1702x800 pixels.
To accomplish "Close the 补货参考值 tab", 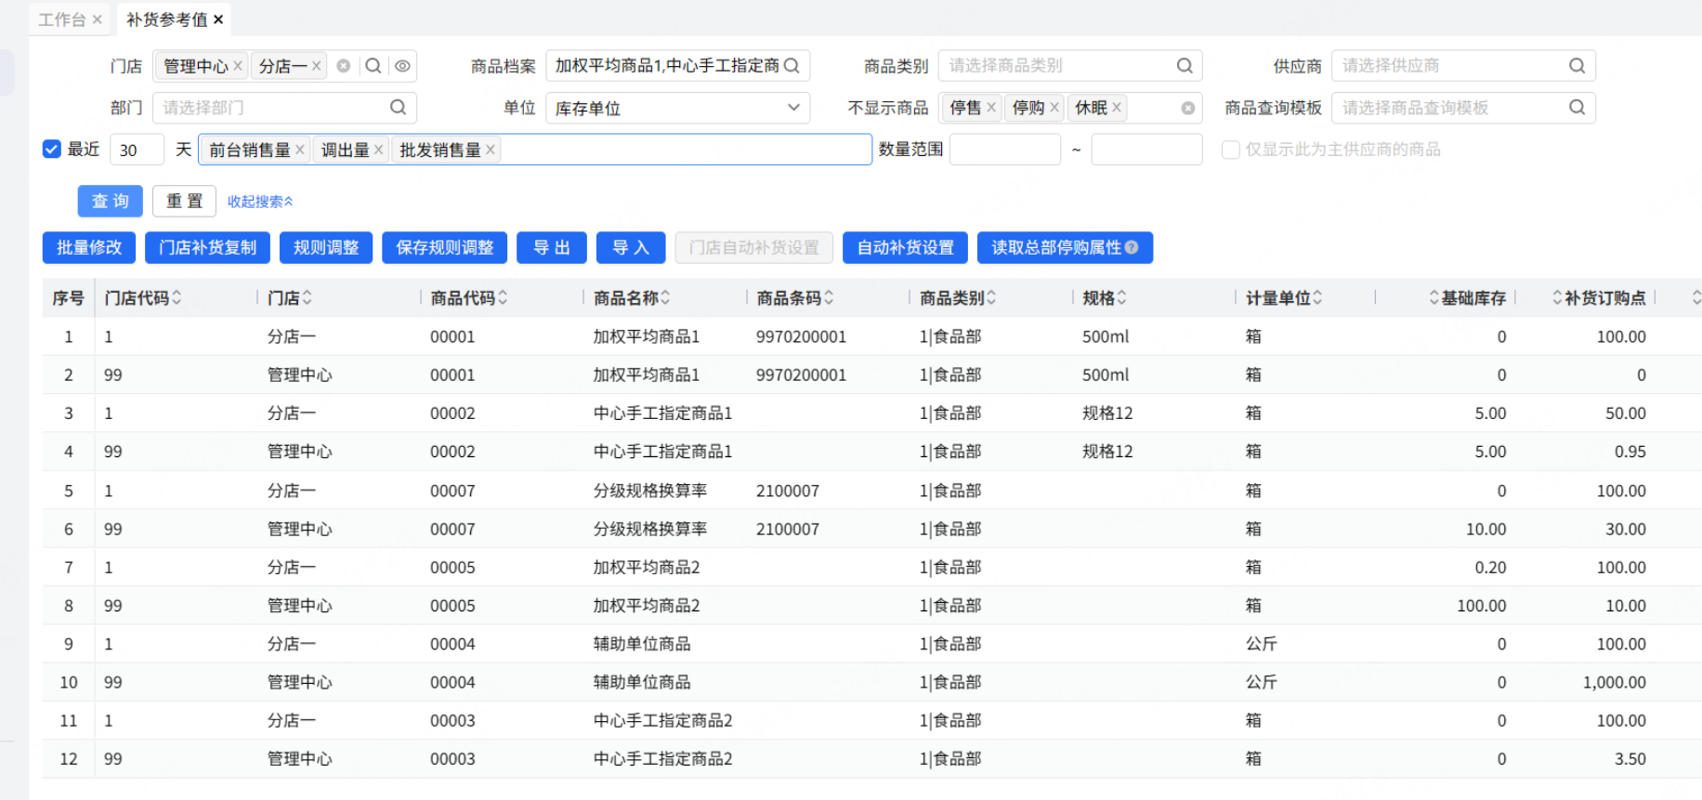I will (218, 19).
